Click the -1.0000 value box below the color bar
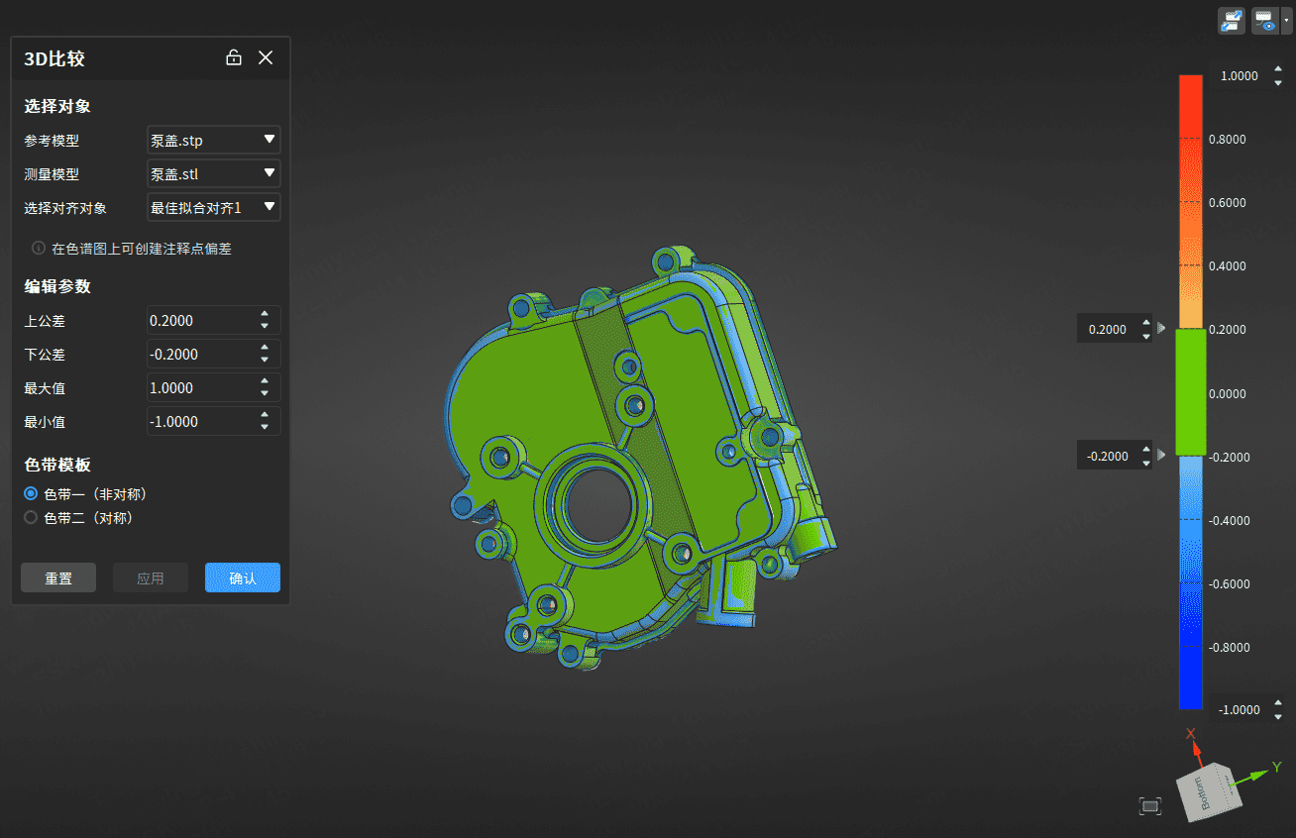 (1240, 709)
